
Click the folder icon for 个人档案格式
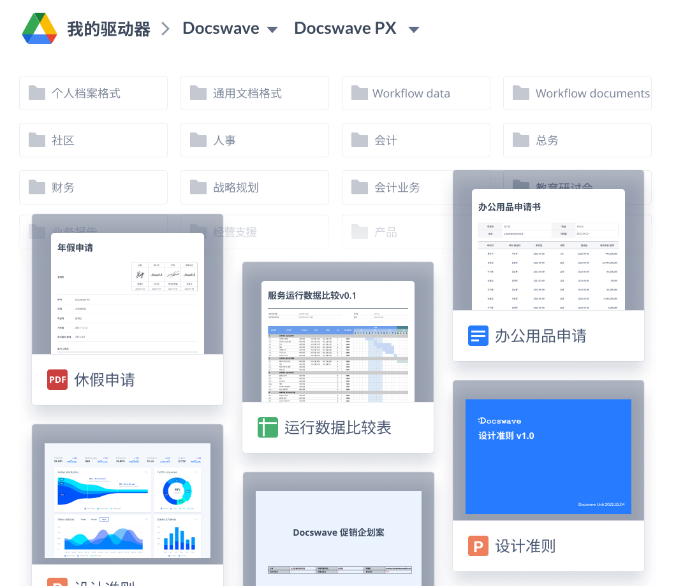tap(37, 93)
